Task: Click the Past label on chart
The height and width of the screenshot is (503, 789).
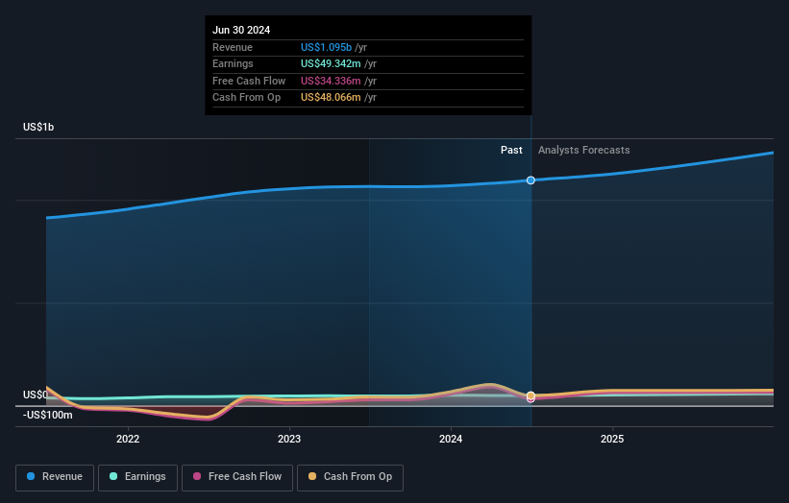Action: tap(511, 151)
